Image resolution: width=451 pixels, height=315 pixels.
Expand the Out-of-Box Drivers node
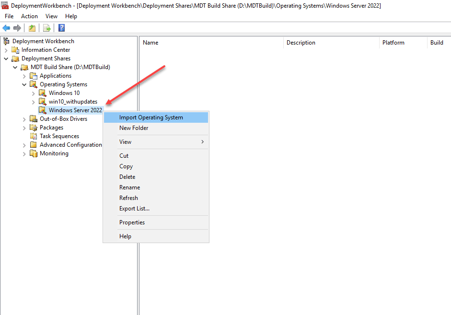[x=24, y=118]
